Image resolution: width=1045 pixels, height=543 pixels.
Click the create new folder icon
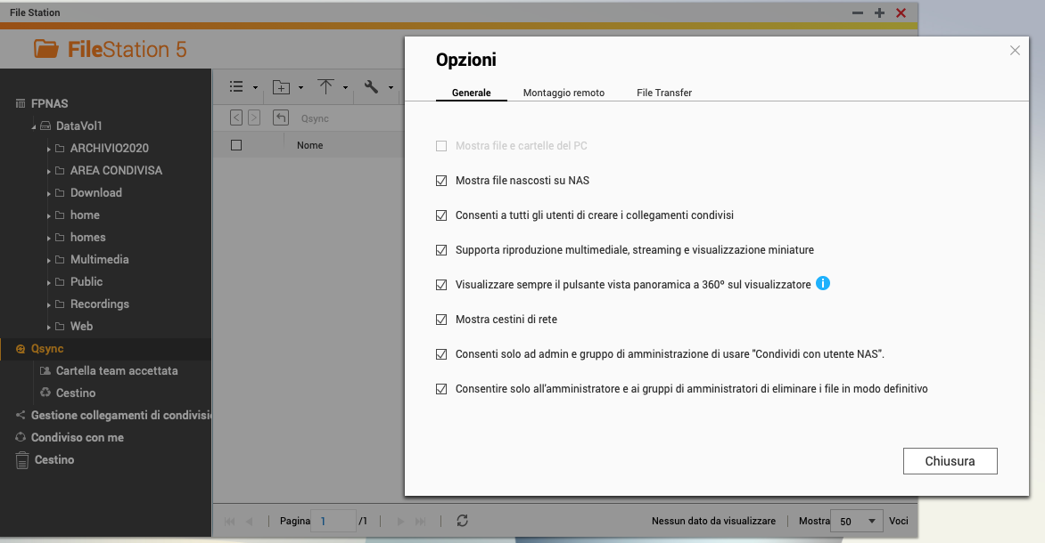coord(281,87)
